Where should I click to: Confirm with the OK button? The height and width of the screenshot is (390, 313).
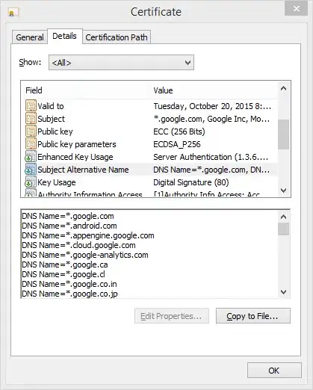click(274, 371)
